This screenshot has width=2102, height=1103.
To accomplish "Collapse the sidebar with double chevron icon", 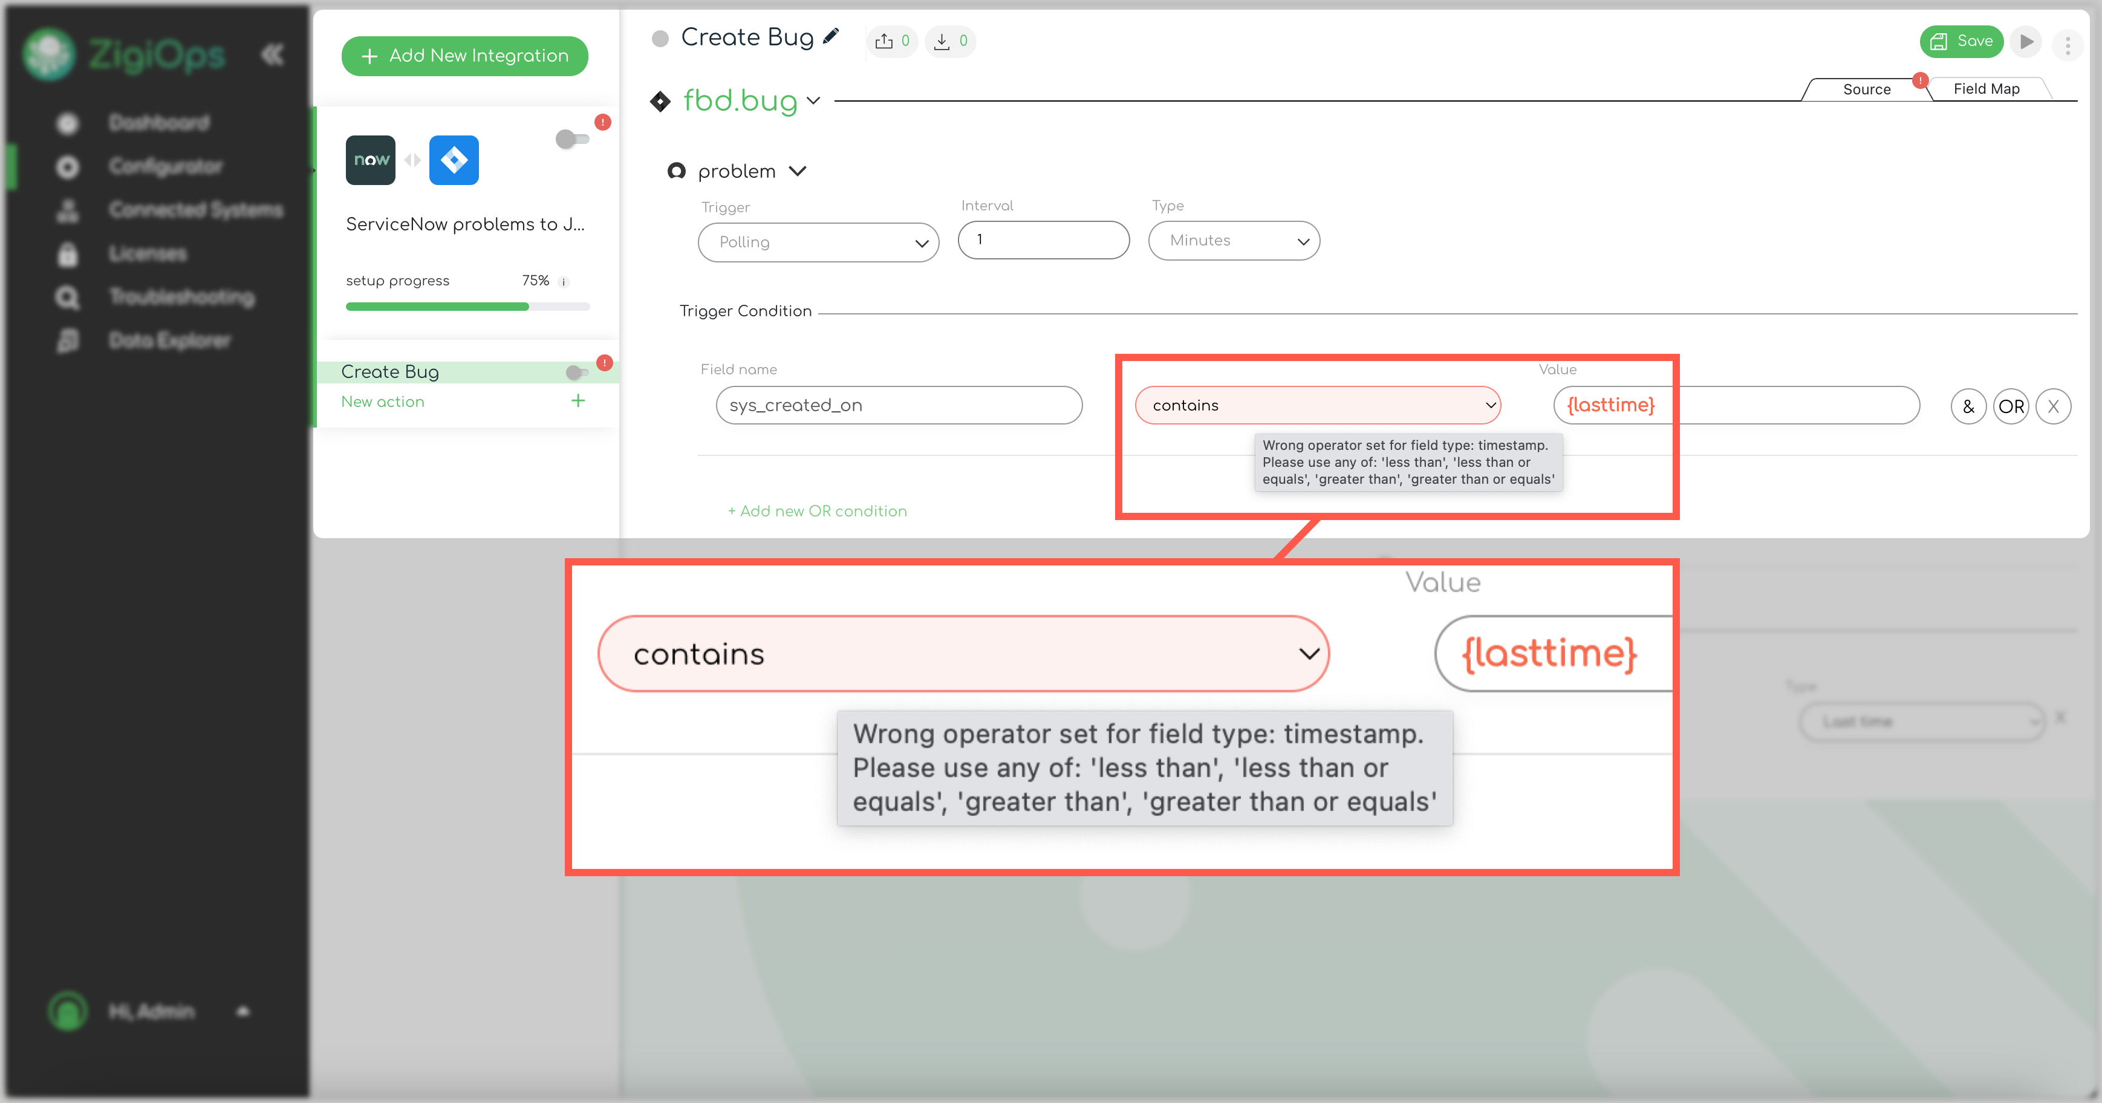I will point(273,54).
